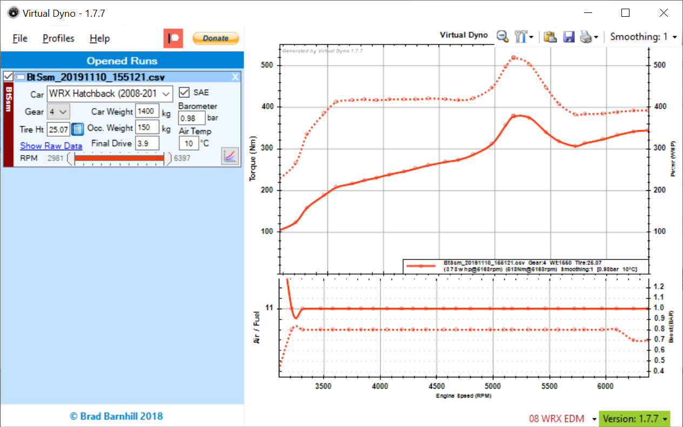Image resolution: width=683 pixels, height=427 pixels.
Task: Click the red RPM range slider bar
Action: click(x=119, y=158)
